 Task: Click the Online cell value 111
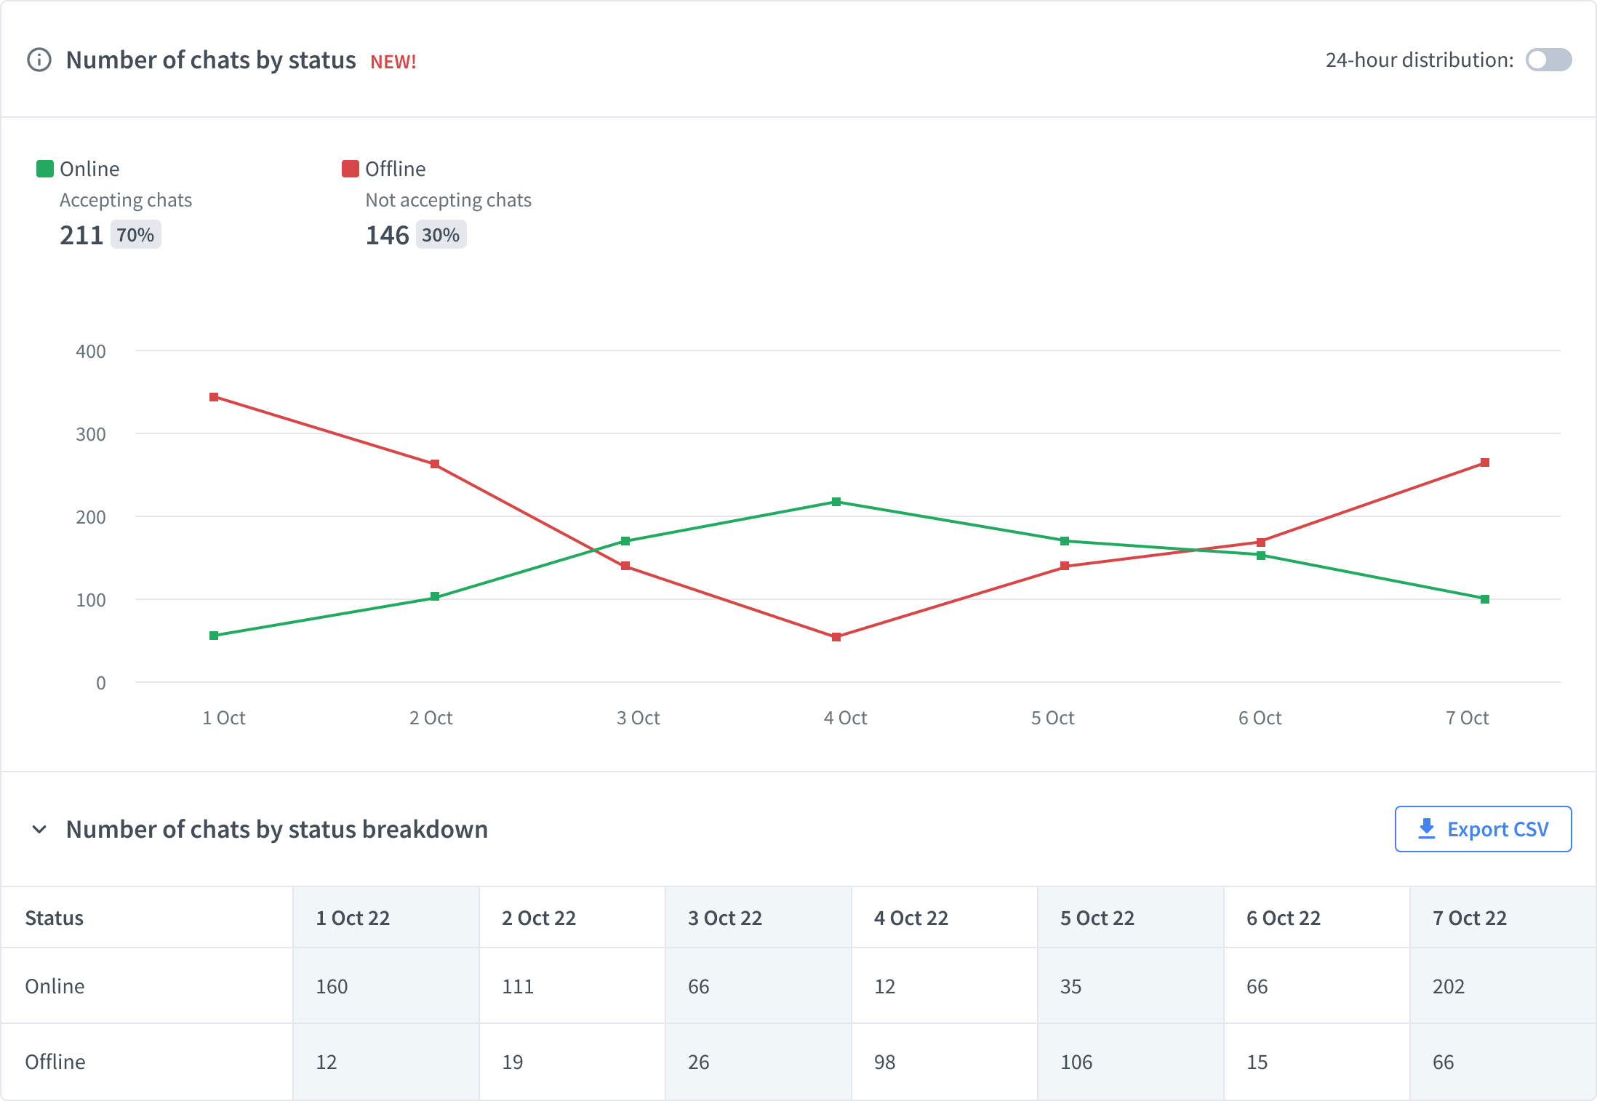coord(518,986)
